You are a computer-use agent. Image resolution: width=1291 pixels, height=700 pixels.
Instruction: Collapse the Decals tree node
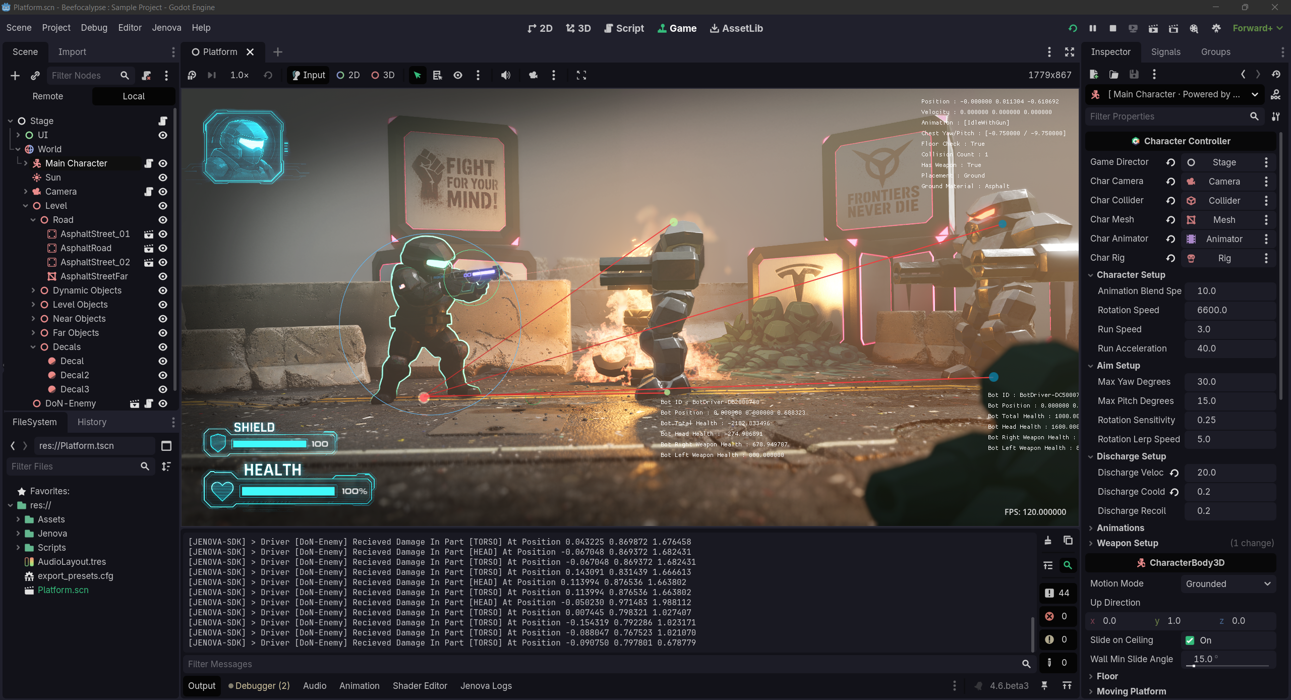coord(33,347)
